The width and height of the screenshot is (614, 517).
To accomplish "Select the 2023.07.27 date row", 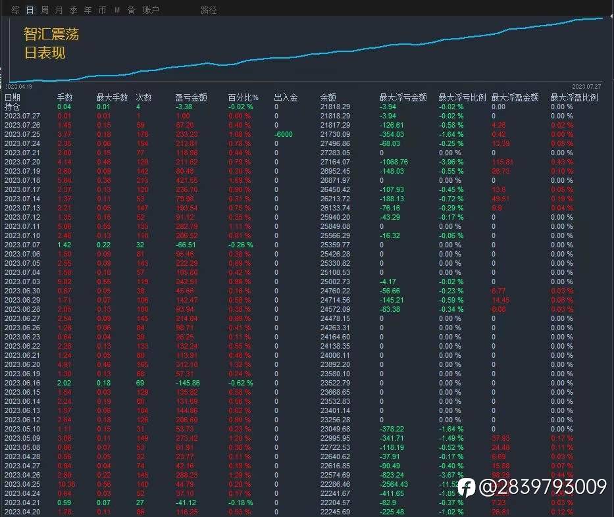I will pos(22,116).
